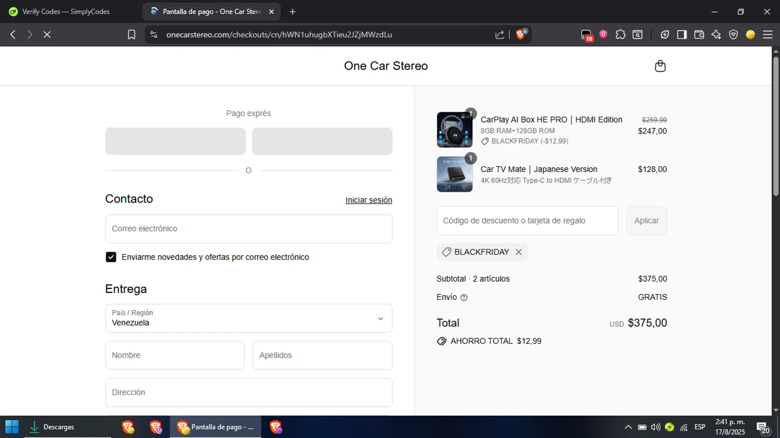
Task: Click the Car TV Mate product thumbnail
Action: pyautogui.click(x=454, y=175)
